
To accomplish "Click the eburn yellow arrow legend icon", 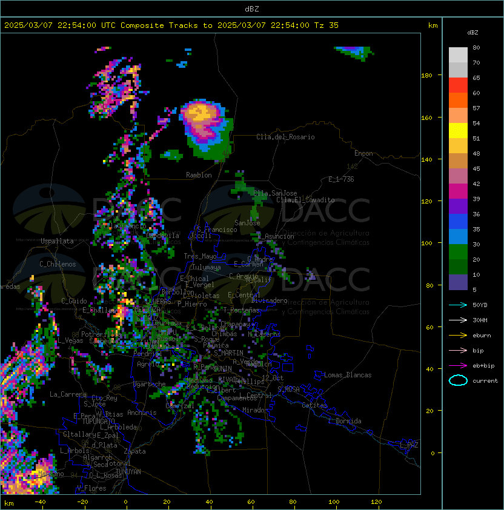I will point(458,336).
